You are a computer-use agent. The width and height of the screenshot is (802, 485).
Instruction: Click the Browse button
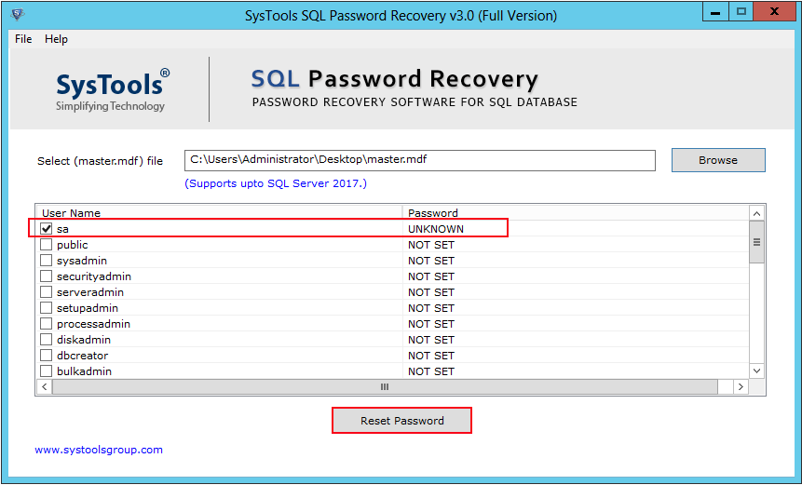pos(718,160)
